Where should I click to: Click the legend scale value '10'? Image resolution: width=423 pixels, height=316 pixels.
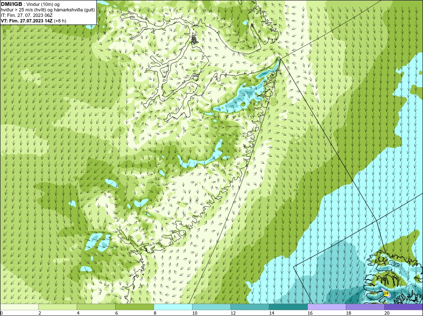click(x=195, y=313)
